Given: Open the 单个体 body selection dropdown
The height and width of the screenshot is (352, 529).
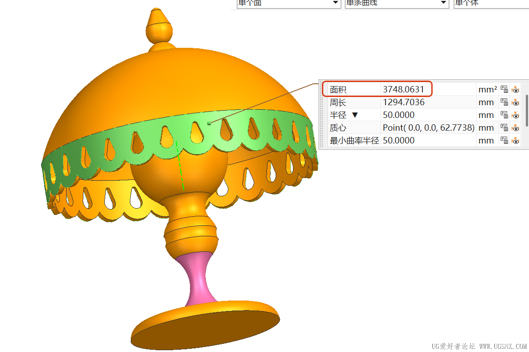Looking at the screenshot, I should click(491, 3).
